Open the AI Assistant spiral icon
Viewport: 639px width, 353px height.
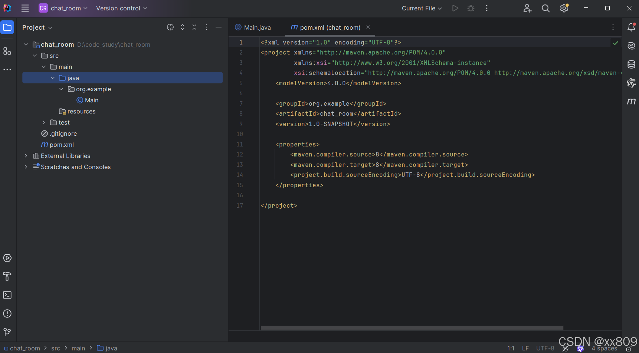click(631, 46)
